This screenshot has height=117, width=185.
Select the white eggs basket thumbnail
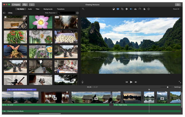point(66,37)
